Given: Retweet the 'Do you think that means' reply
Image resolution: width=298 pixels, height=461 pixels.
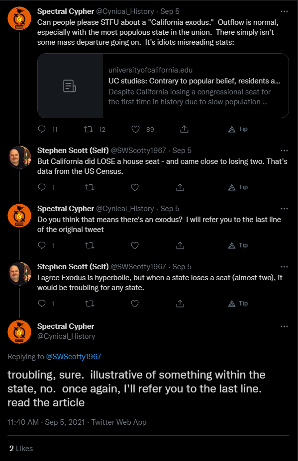Looking at the screenshot, I should tap(90, 245).
